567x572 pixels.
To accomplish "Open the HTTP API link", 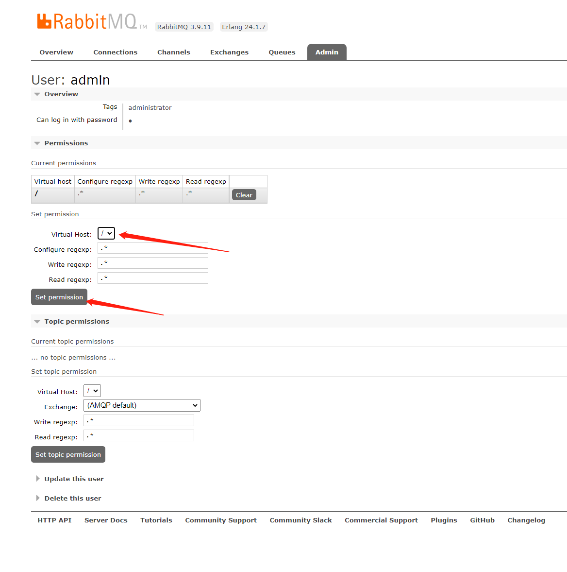I will tap(55, 520).
